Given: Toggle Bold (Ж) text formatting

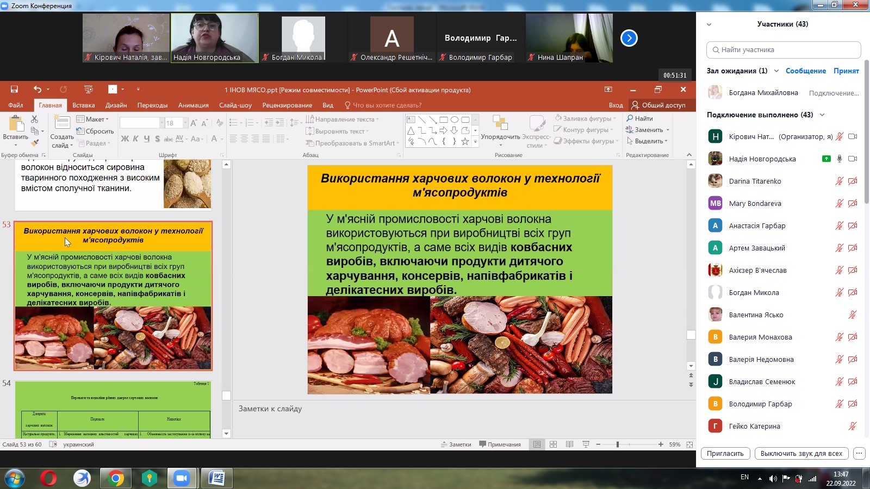Looking at the screenshot, I should pyautogui.click(x=125, y=139).
